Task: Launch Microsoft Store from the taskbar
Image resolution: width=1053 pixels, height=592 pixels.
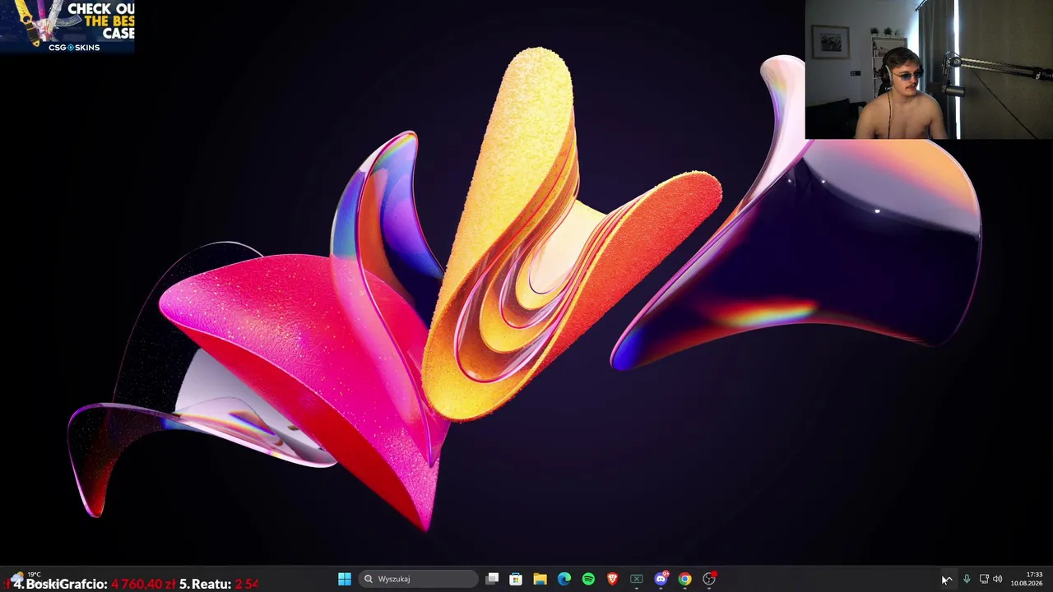Action: pos(516,579)
